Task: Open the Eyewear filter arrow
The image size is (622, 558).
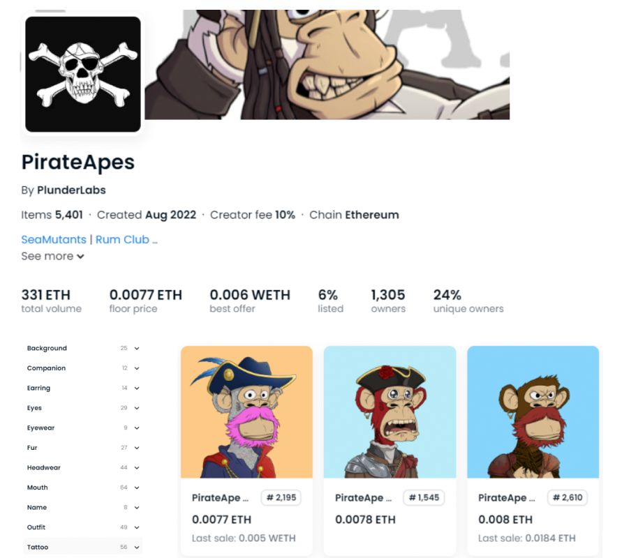Action: pos(136,428)
